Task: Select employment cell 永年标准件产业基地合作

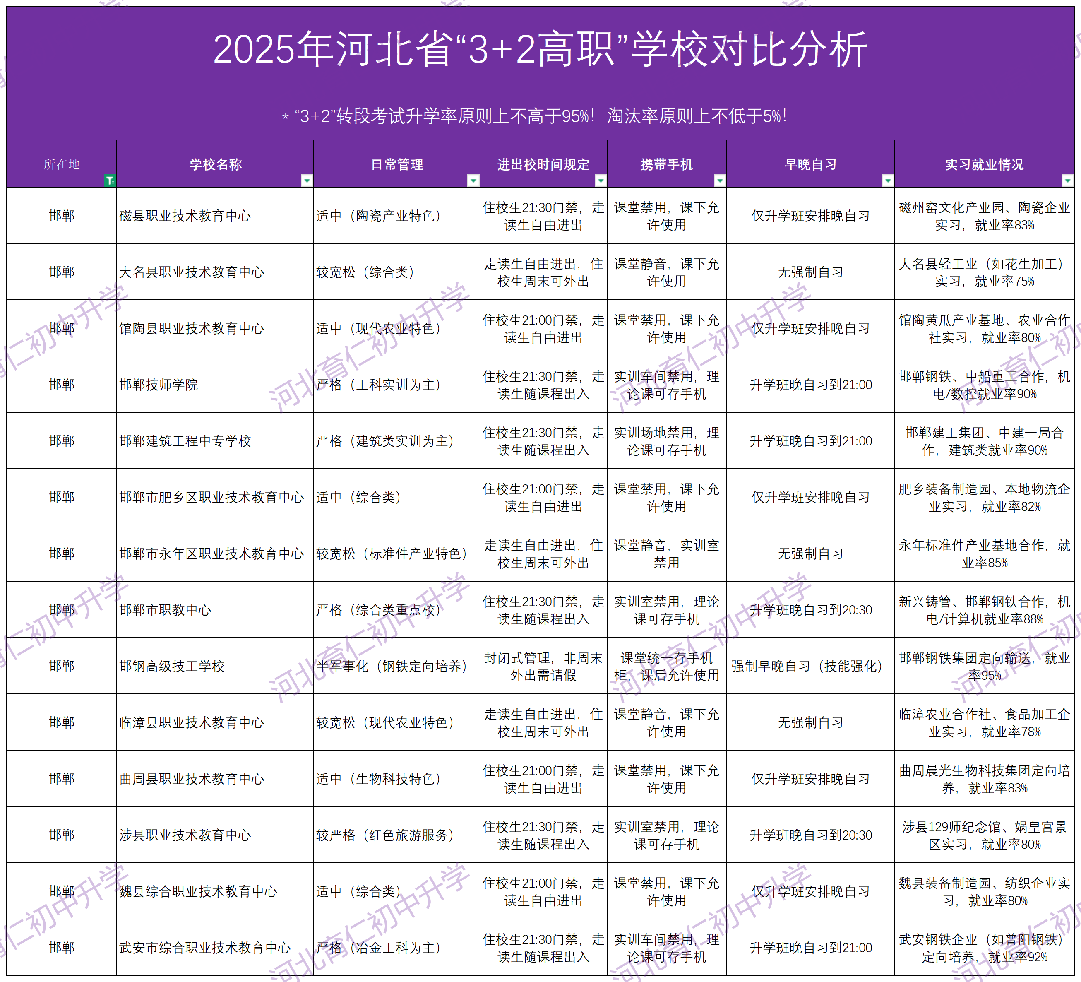Action: point(985,554)
